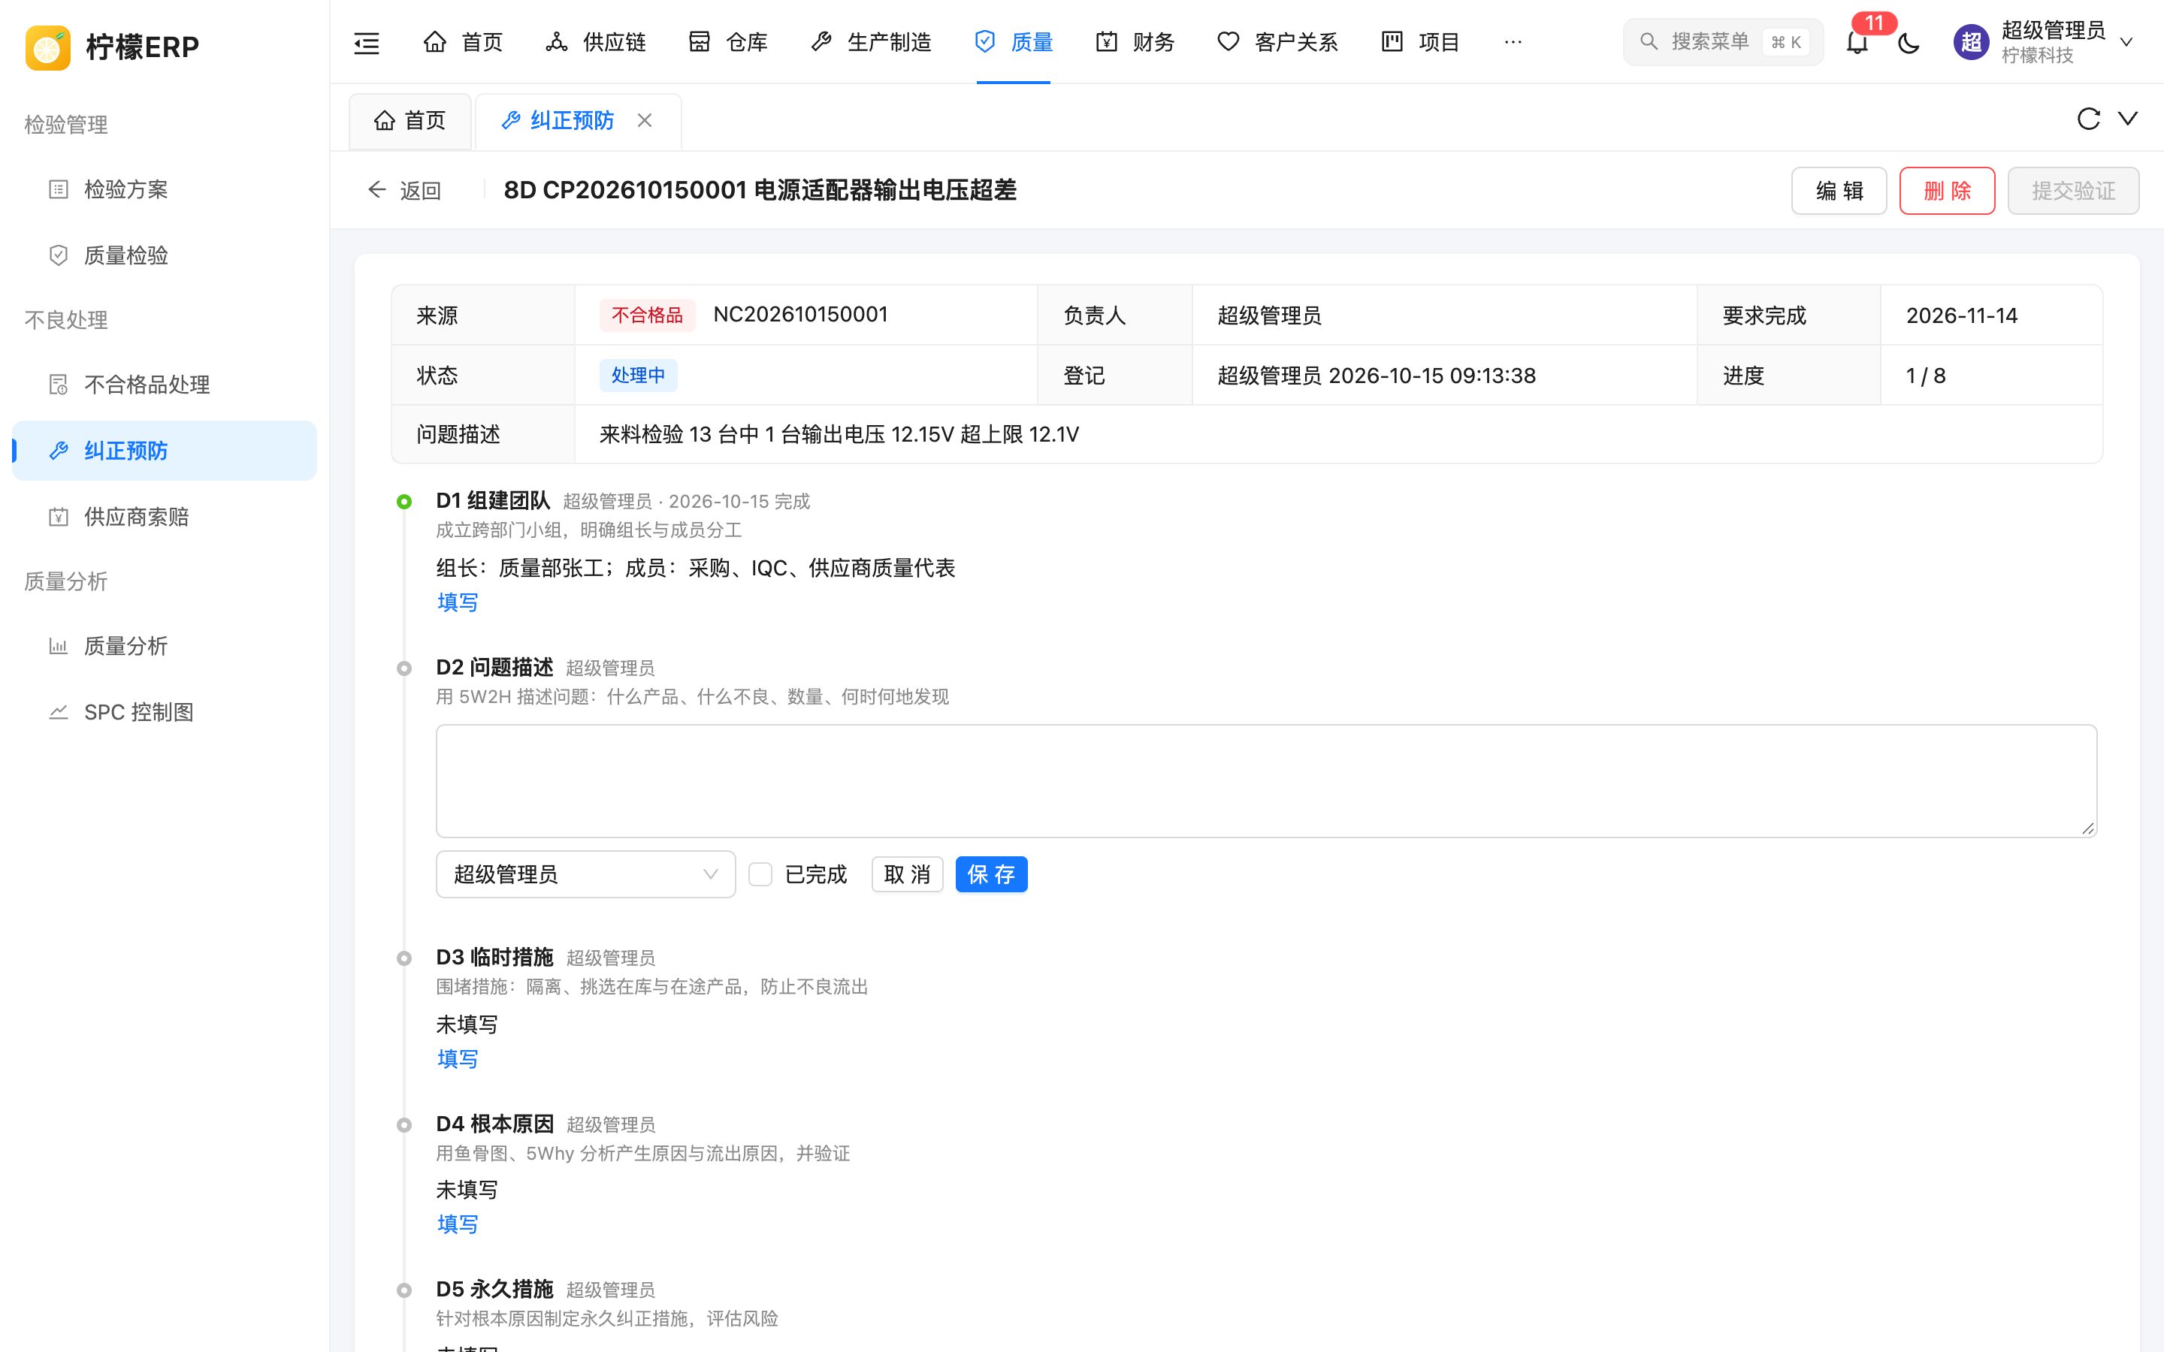Click the 质量检验 shield icon
This screenshot has width=2164, height=1352.
click(x=58, y=255)
